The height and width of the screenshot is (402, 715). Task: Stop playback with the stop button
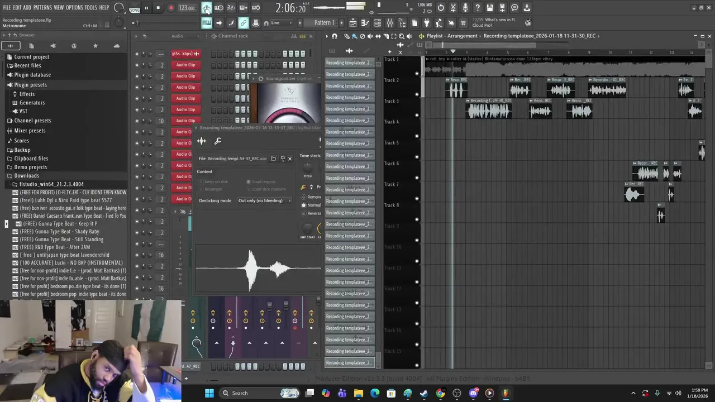tap(158, 8)
